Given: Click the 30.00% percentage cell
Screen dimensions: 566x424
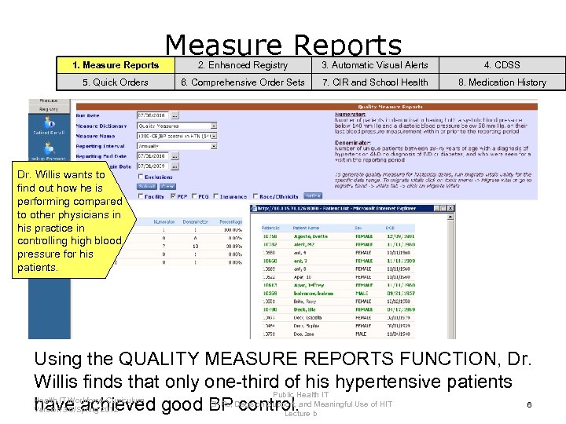Looking at the screenshot, I should pos(234,247).
